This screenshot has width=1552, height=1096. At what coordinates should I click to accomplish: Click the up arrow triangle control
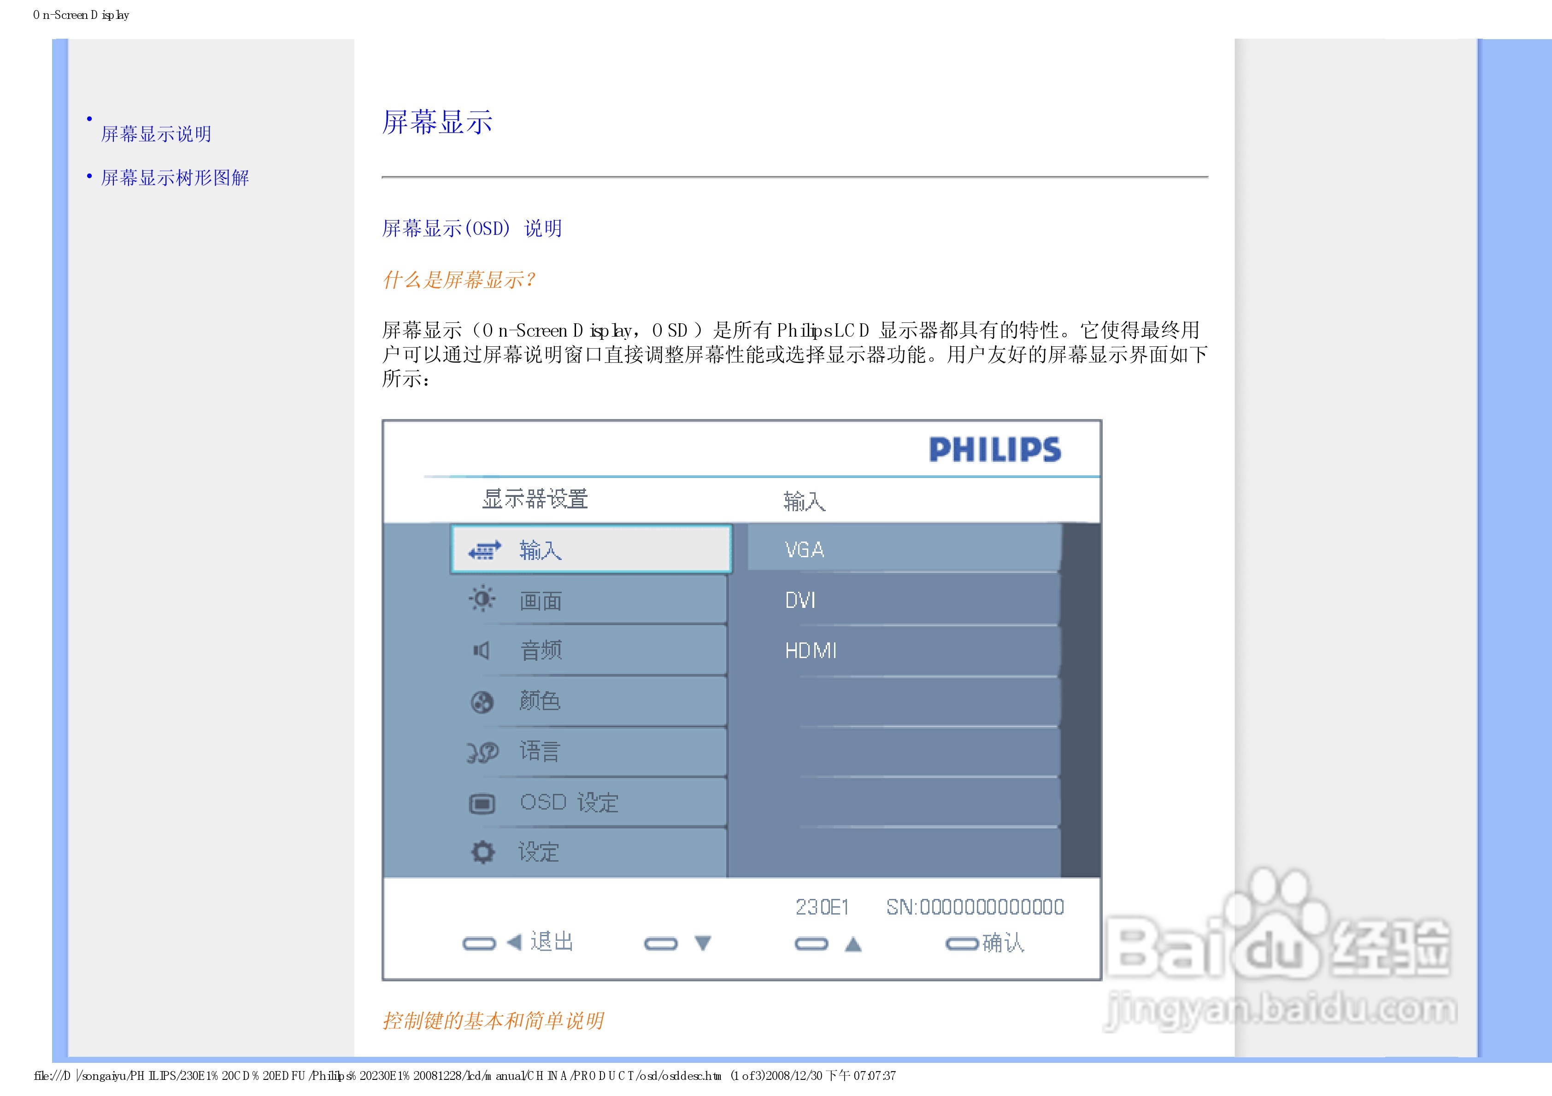tap(853, 944)
